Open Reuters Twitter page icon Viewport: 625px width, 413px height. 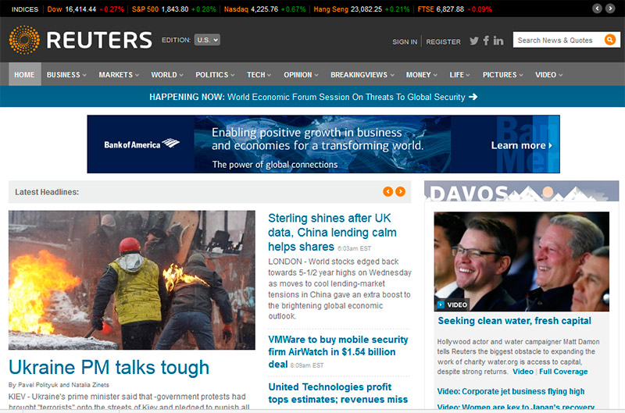(474, 41)
